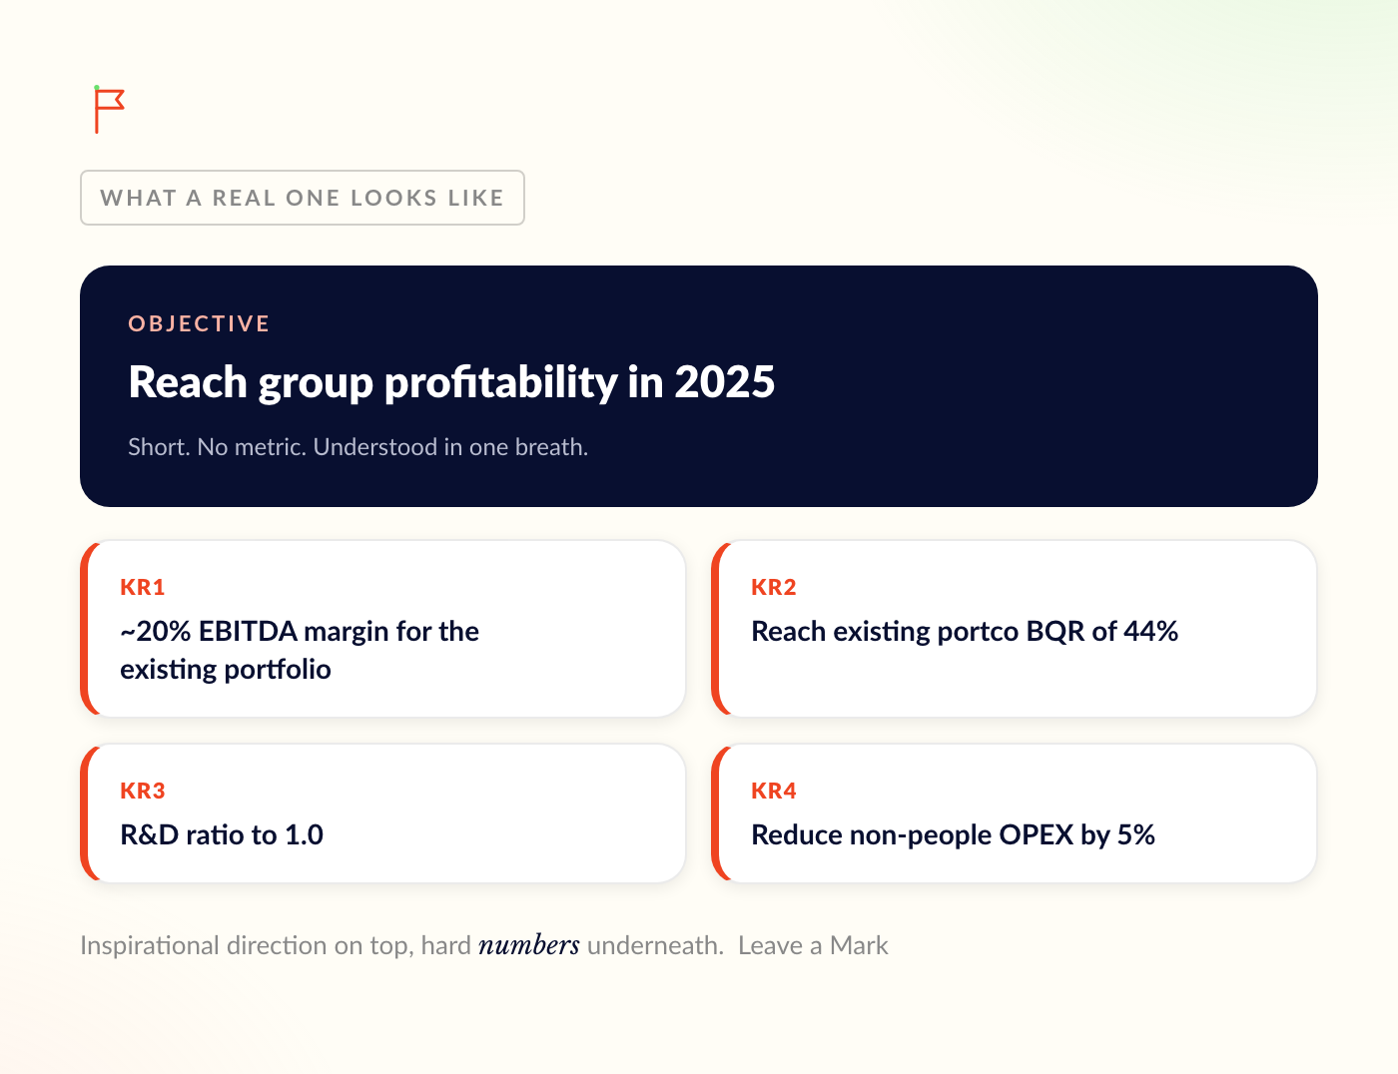The image size is (1398, 1074).
Task: Open the KR3 R&D ratio card
Action: pyautogui.click(x=383, y=813)
